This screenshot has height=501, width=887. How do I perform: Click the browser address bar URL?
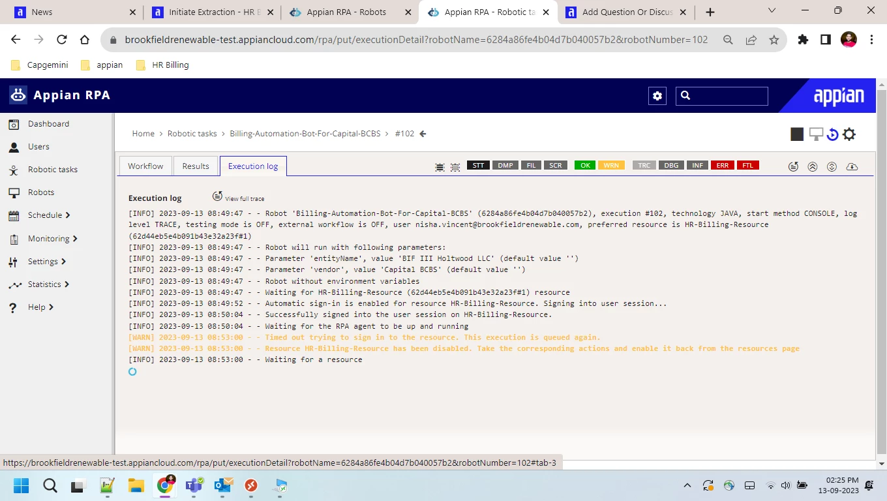416,40
